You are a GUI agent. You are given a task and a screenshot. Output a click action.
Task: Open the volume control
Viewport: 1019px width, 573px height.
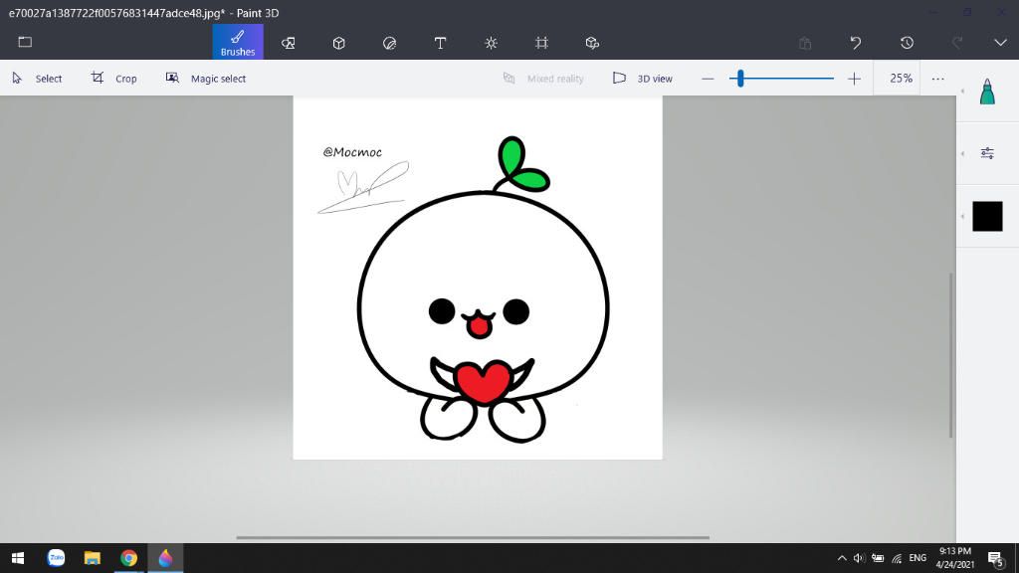pyautogui.click(x=859, y=558)
